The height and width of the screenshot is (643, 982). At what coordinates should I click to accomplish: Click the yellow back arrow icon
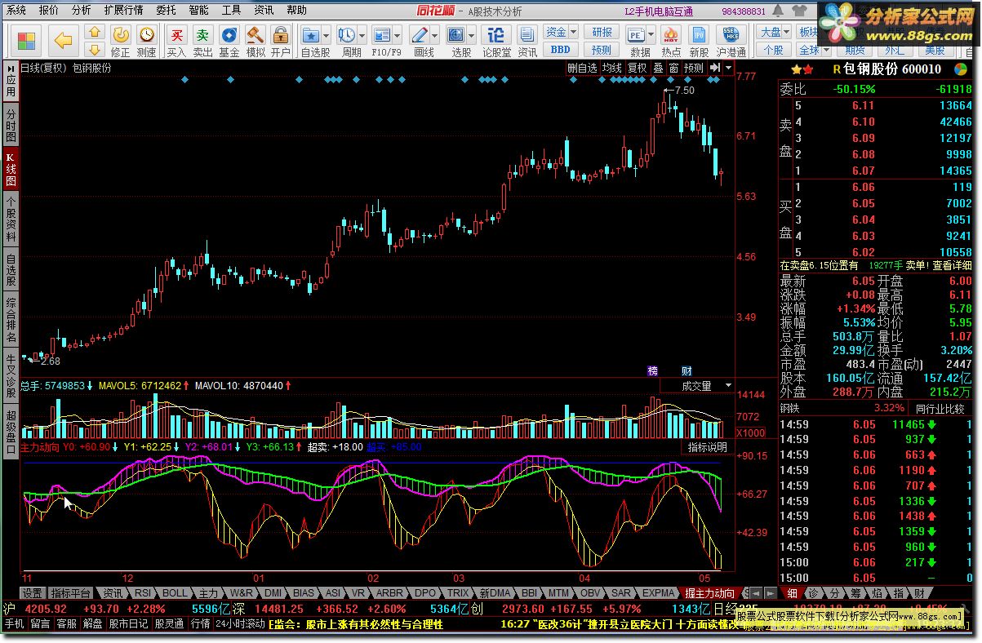click(63, 40)
